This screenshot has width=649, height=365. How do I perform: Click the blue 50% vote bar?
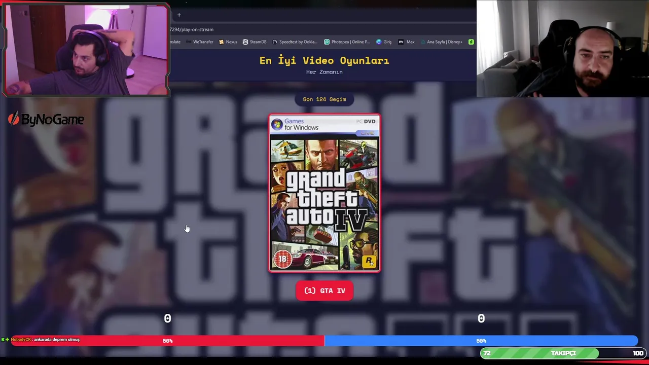[481, 341]
